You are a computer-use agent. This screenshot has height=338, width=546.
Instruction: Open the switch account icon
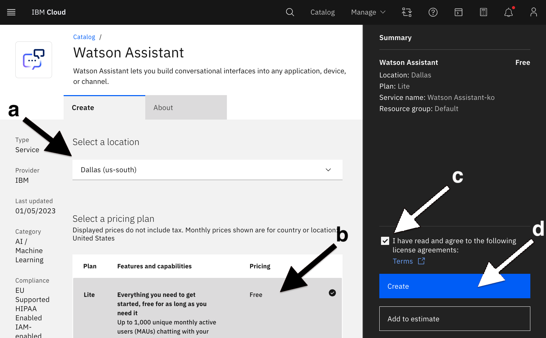407,12
